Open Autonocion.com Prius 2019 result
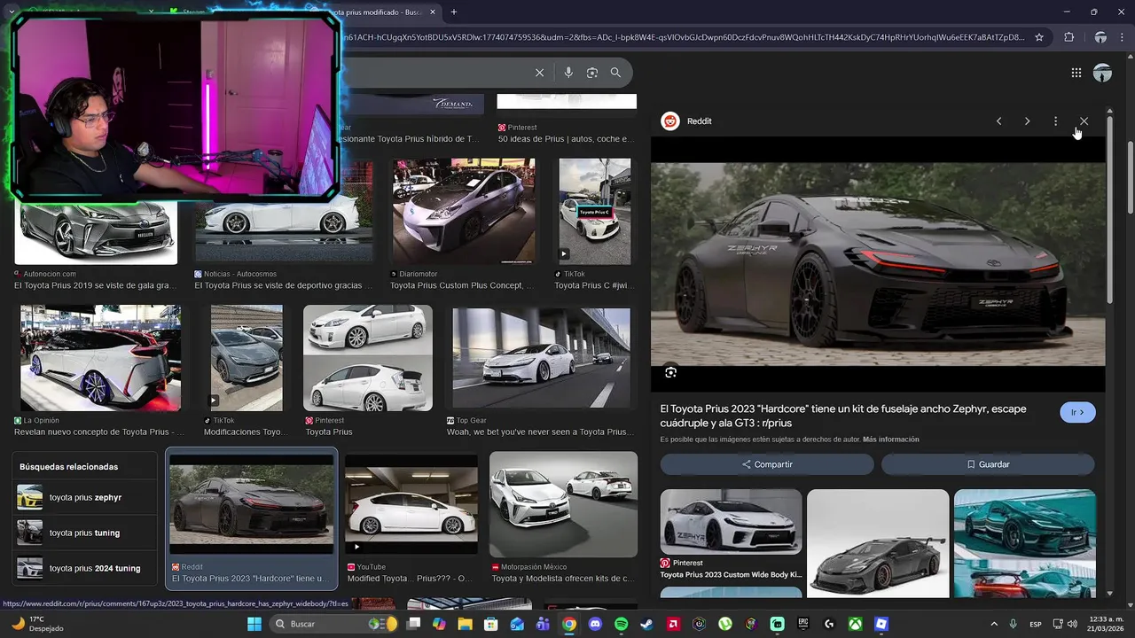Screen dimensions: 1135x638 pos(96,232)
